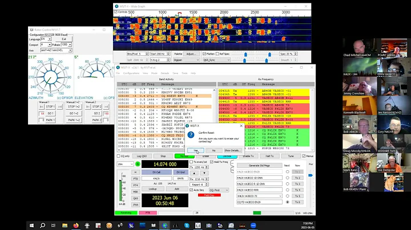Expand the Tx 5 message dropdown

(280, 196)
